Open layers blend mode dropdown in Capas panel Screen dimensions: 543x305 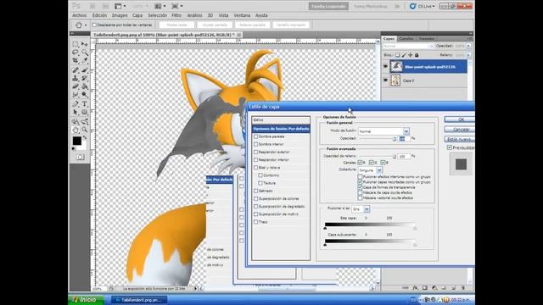coord(431,46)
